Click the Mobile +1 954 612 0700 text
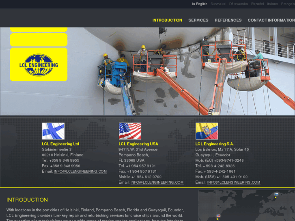This screenshot has width=295, height=221. (140, 177)
